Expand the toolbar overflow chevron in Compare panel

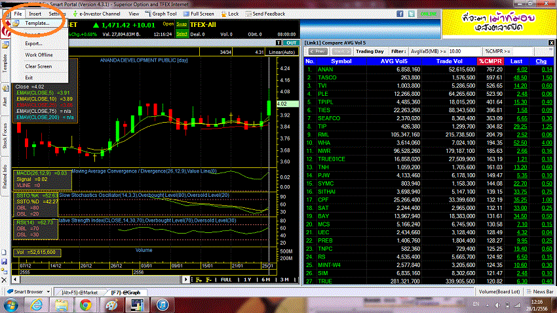[x=551, y=51]
